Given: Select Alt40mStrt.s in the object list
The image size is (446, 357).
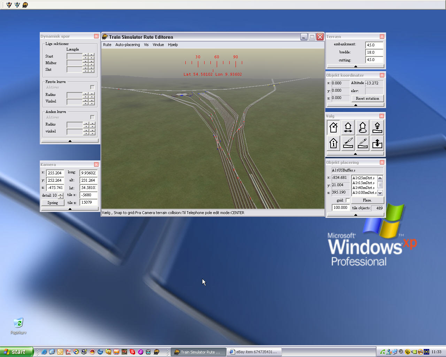Looking at the screenshot, I should [364, 188].
